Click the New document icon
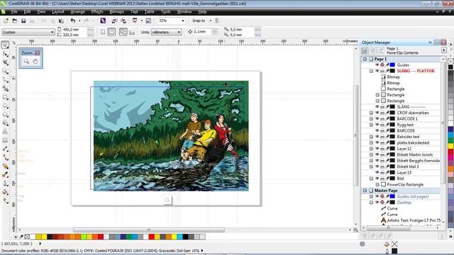This screenshot has height=255, width=454. (6, 21)
